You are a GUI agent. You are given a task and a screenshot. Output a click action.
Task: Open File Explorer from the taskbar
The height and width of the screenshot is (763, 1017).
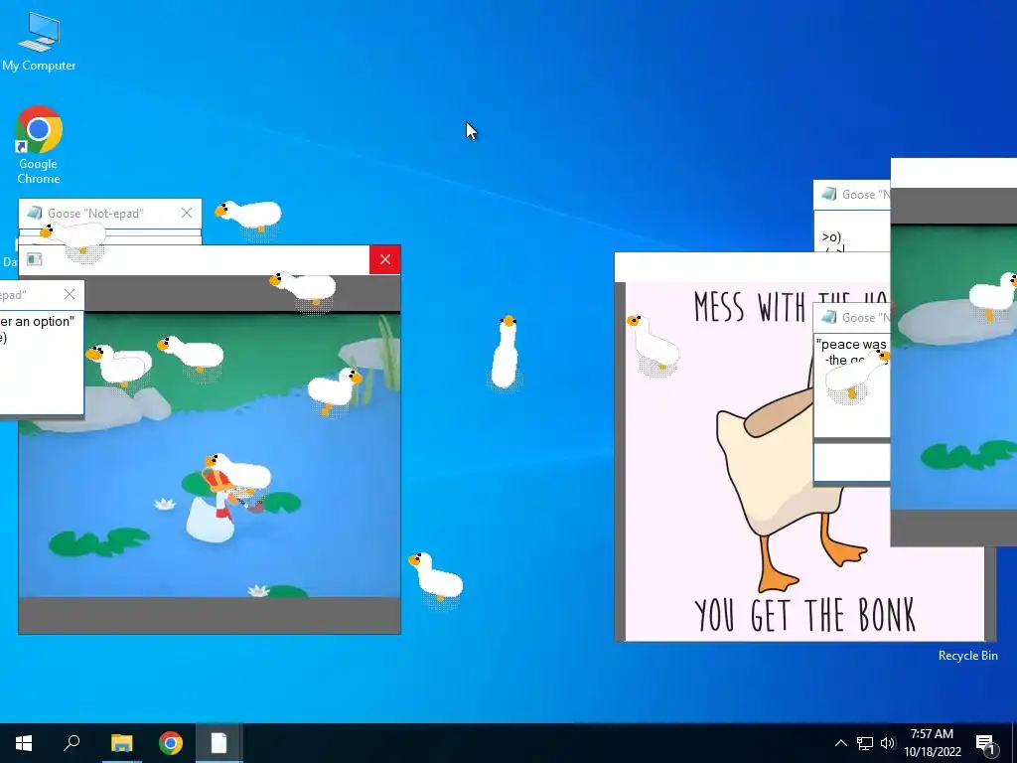(x=121, y=743)
